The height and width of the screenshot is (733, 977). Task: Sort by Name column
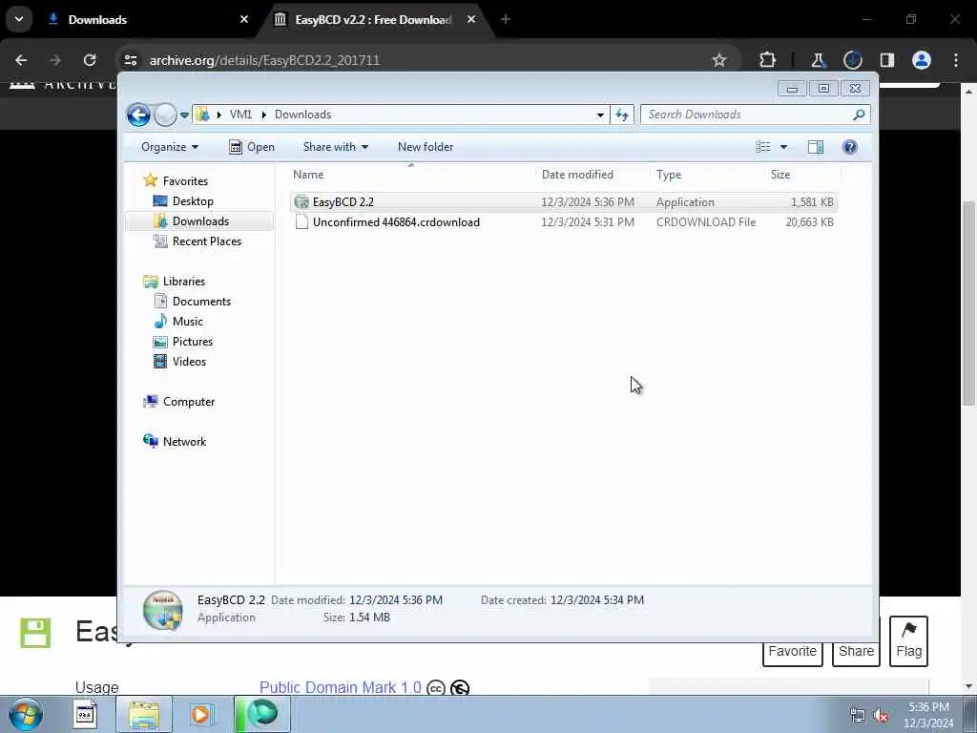point(411,175)
